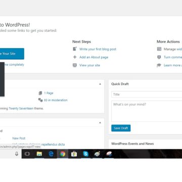Open Add an About page link
Image resolution: width=182 pixels, height=182 pixels.
point(94,57)
